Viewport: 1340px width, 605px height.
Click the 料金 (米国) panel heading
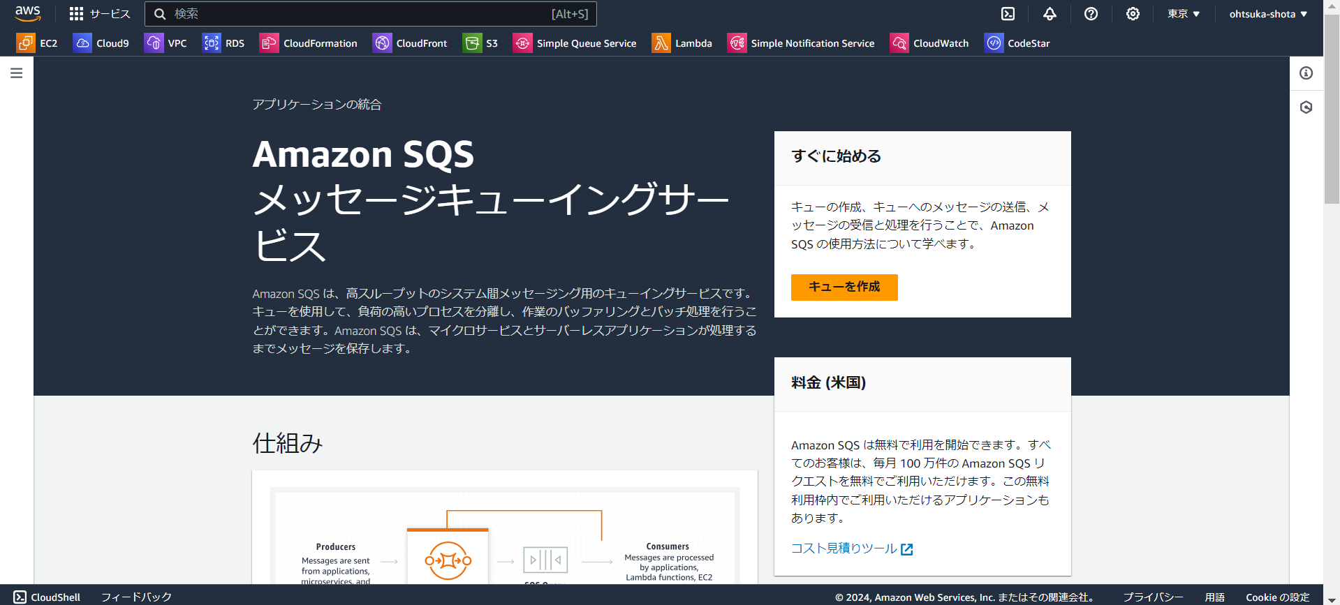pos(829,382)
